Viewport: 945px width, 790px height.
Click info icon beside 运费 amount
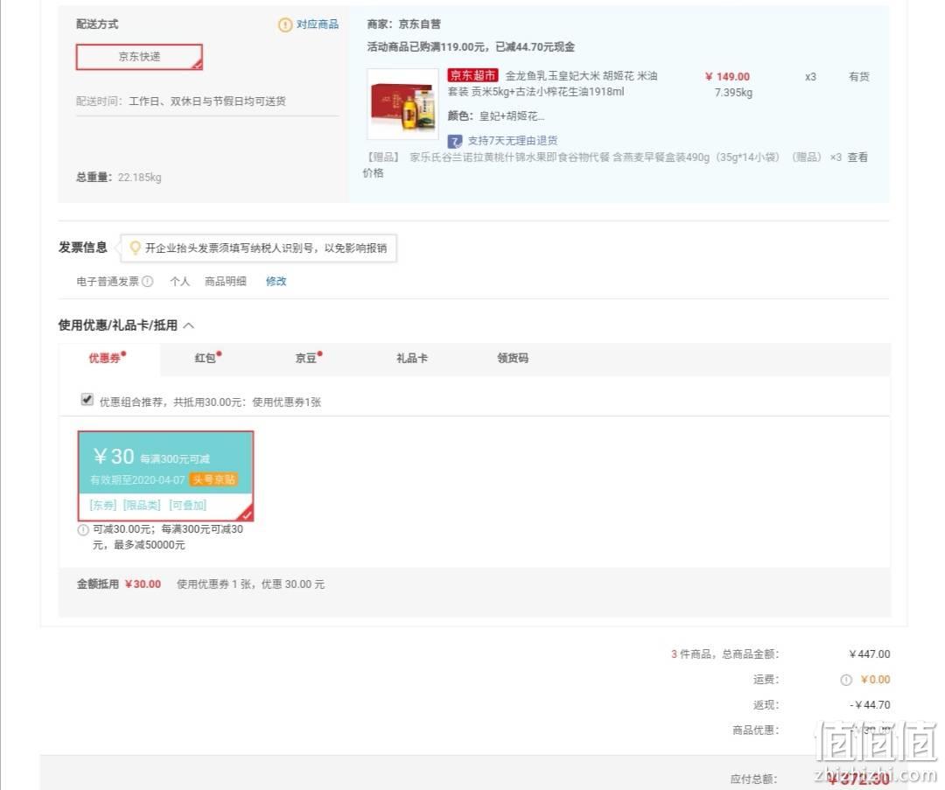tap(846, 681)
